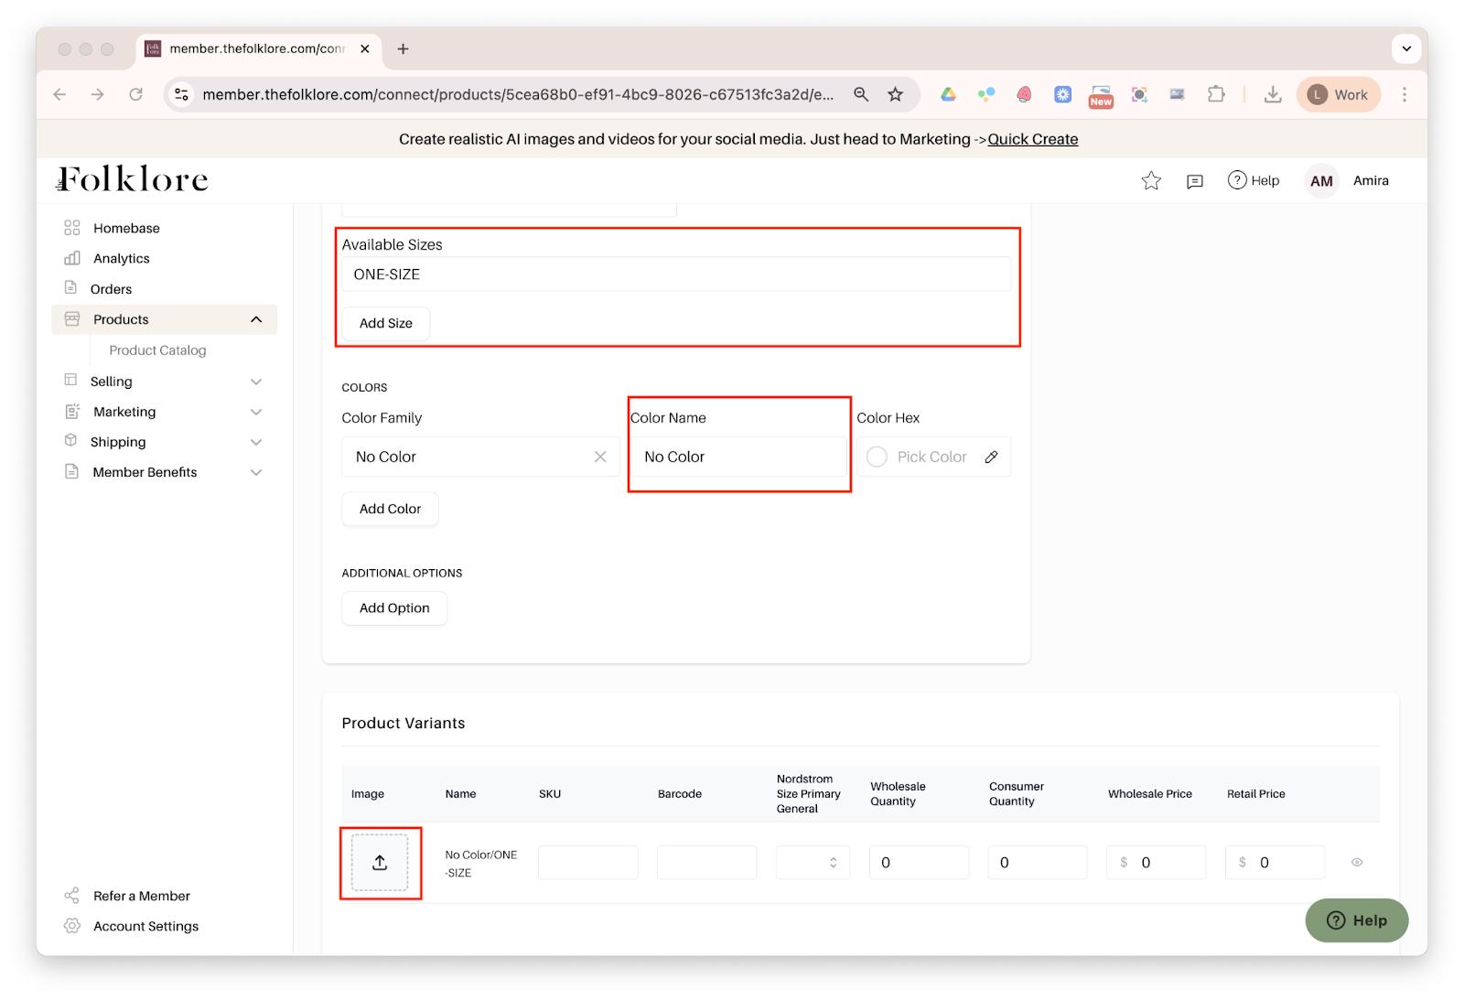Expand the Selling sidebar section

[256, 382]
